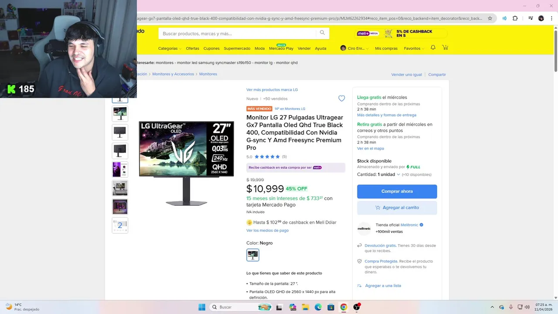The height and width of the screenshot is (314, 558).
Task: Click Ver los medios de pago
Action: point(267,230)
